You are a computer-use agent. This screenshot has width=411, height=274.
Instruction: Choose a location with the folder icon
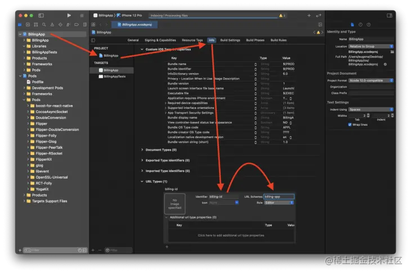click(392, 52)
